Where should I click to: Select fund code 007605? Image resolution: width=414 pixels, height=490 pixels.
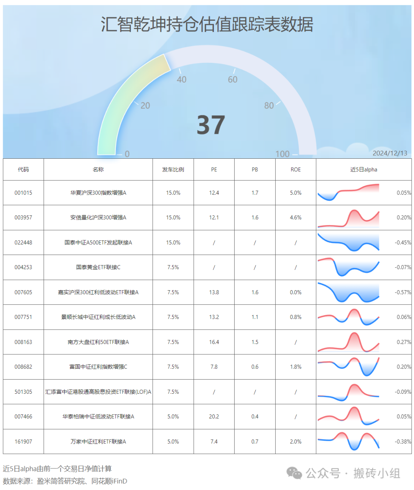coord(23,292)
